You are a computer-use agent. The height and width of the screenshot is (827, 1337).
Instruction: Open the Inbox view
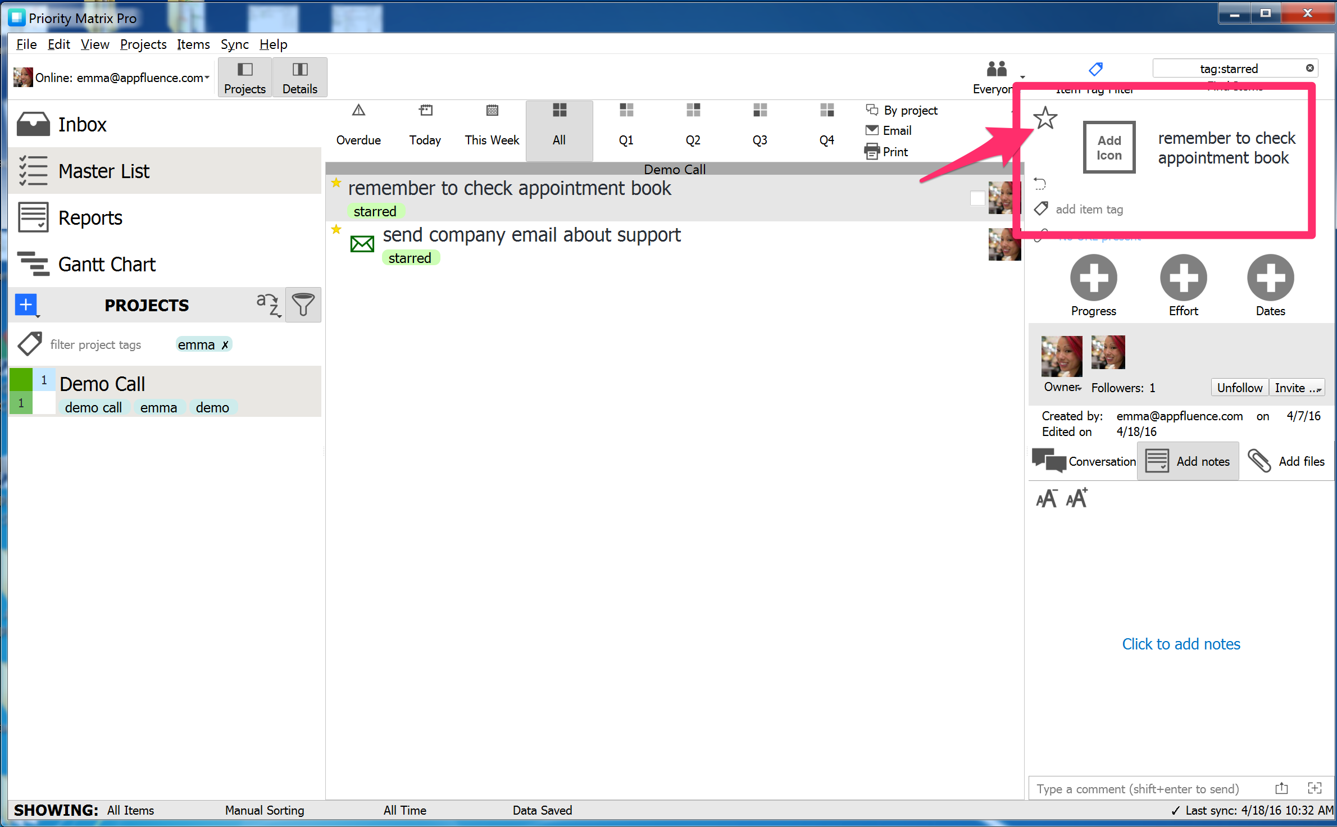(x=82, y=124)
